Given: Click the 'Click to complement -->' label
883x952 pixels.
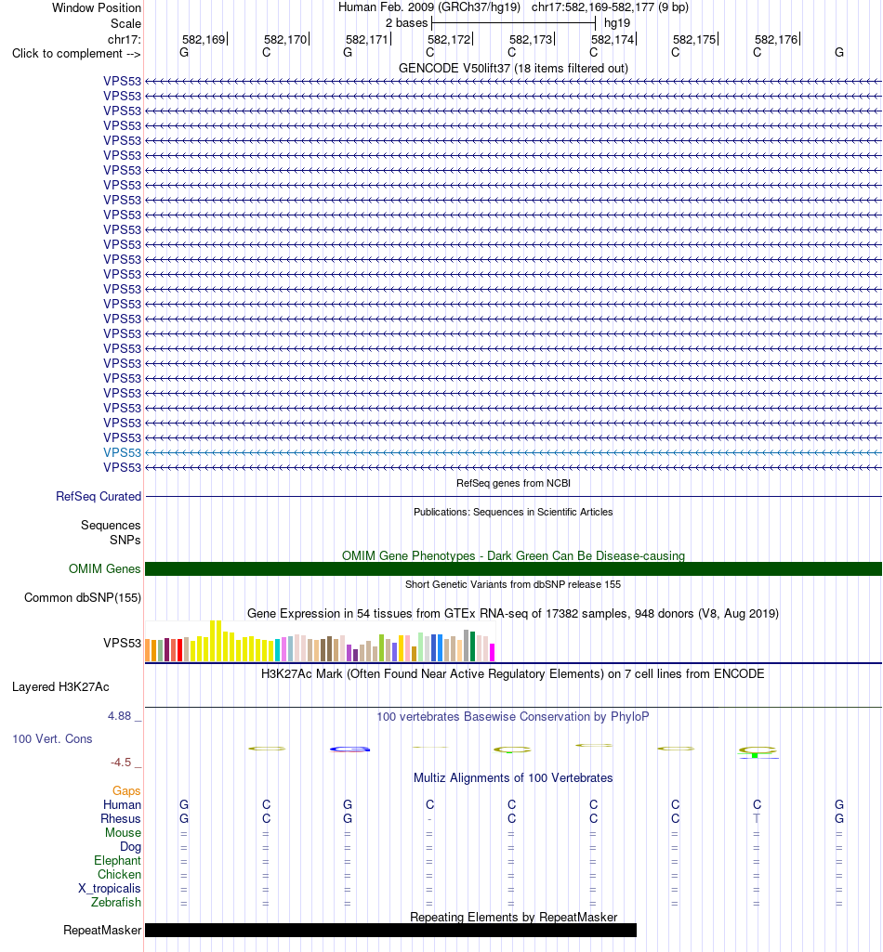Looking at the screenshot, I should [76, 54].
